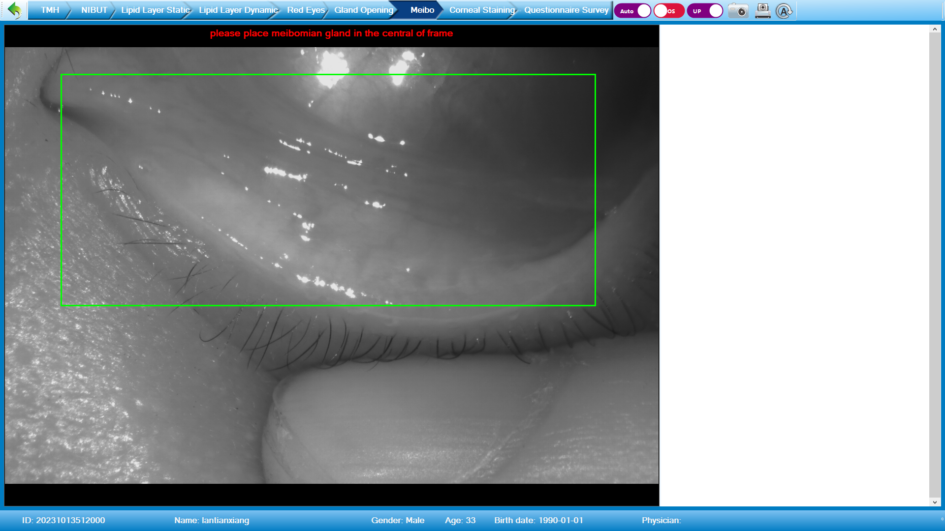
Task: Go to the Lipid Layer Dynamic tab
Action: pos(238,10)
